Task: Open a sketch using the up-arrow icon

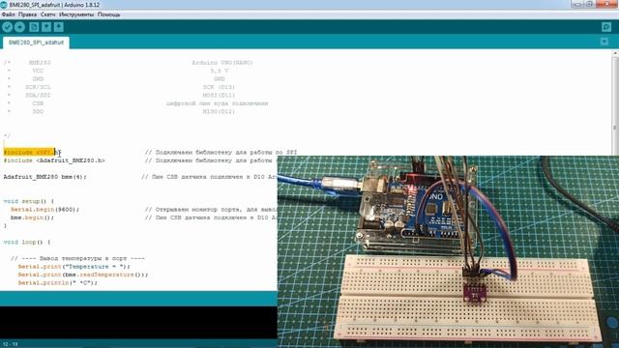Action: pyautogui.click(x=46, y=27)
